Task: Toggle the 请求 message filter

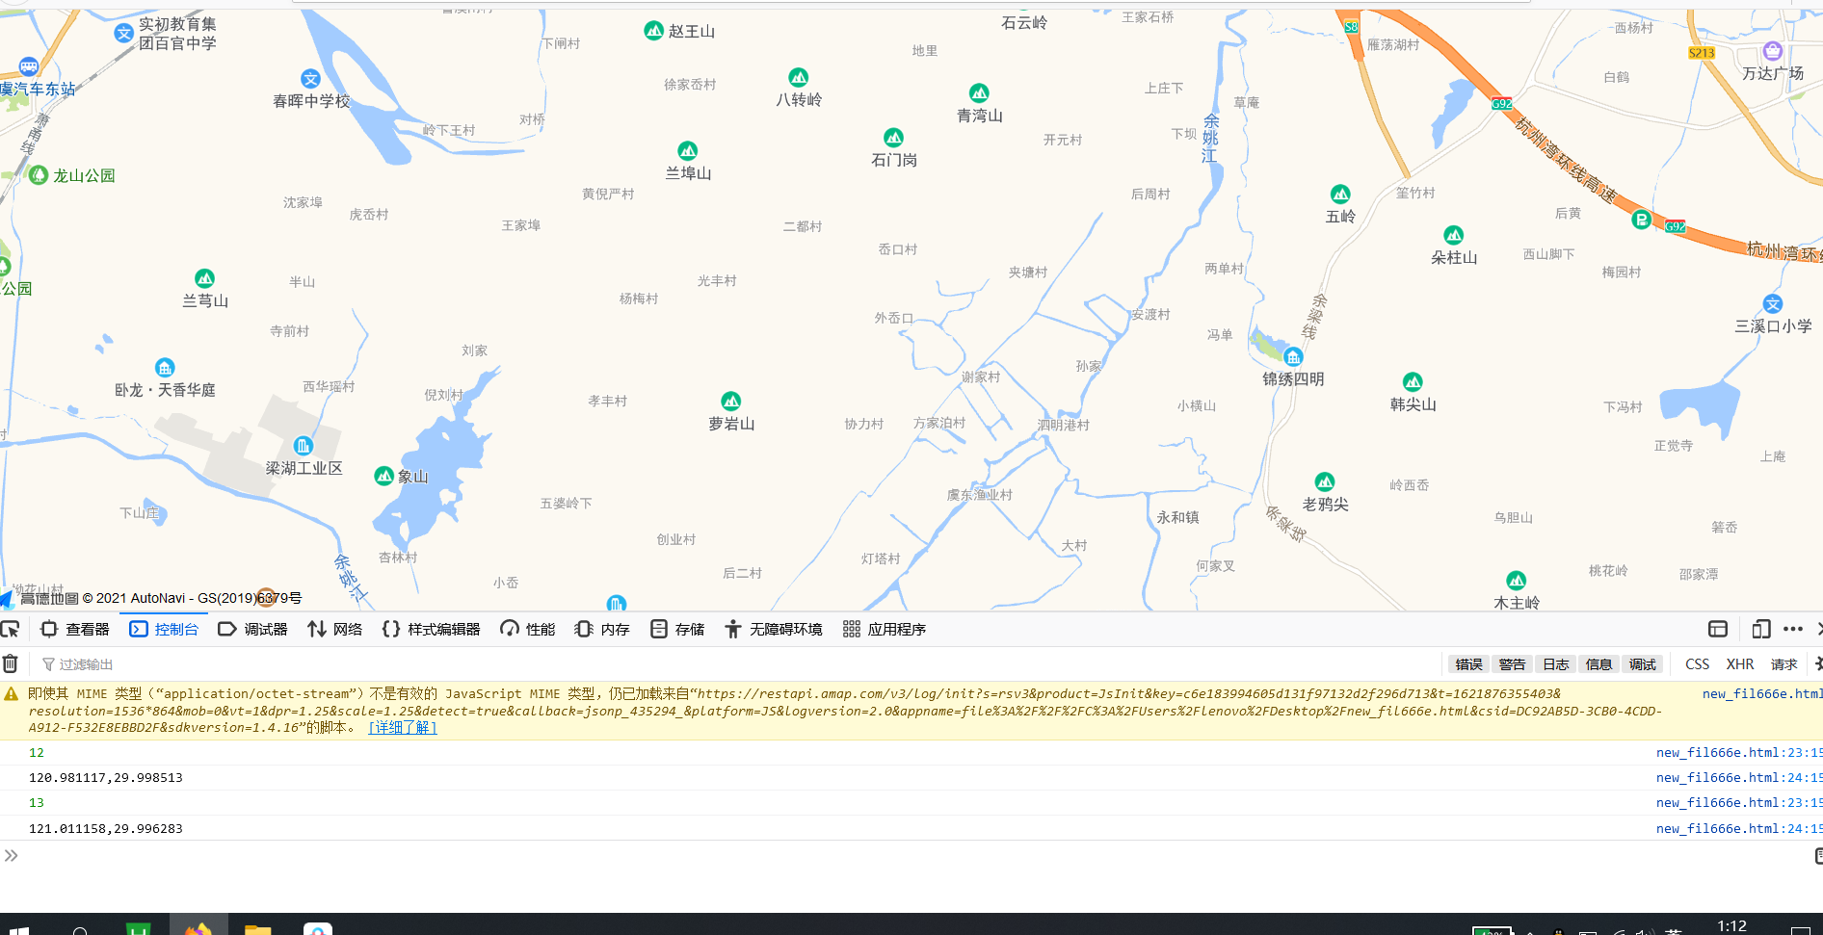Action: [x=1784, y=664]
